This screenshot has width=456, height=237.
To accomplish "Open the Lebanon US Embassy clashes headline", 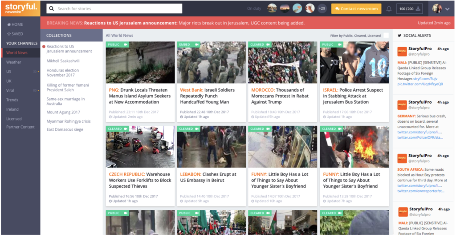I will (208, 177).
